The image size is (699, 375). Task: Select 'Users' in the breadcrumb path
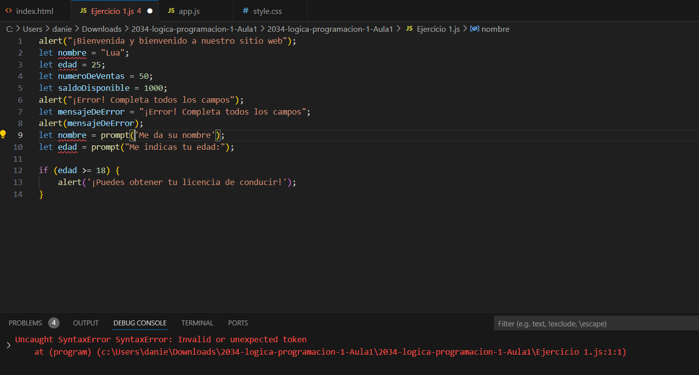tap(33, 29)
